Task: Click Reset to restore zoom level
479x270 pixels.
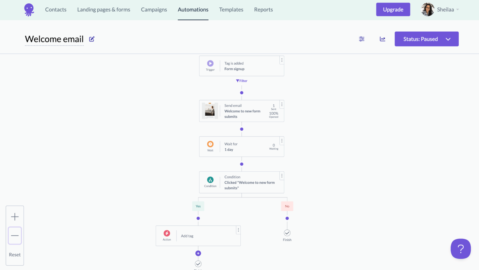Action: tap(14, 254)
